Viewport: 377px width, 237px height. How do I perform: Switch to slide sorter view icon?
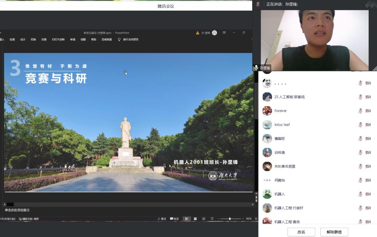point(195,219)
